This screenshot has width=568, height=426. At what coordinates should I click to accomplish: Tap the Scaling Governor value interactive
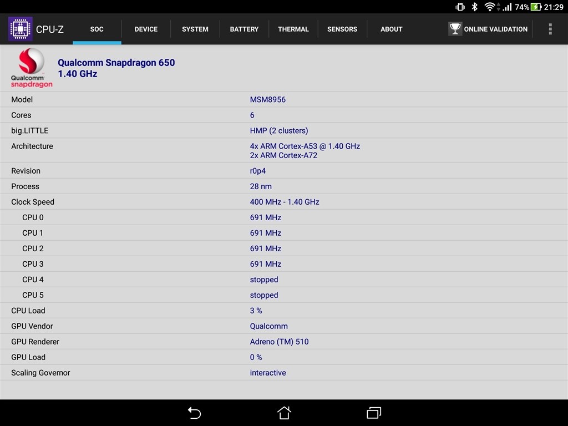tap(268, 373)
